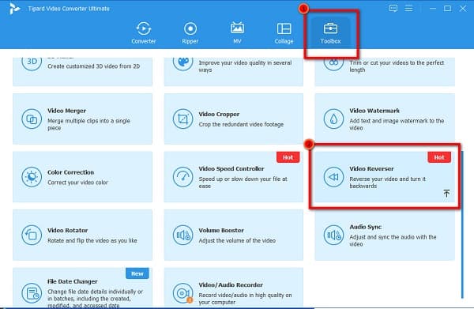
Task: Click 'Merge multiple clips into a single piece'
Action: 88,124
